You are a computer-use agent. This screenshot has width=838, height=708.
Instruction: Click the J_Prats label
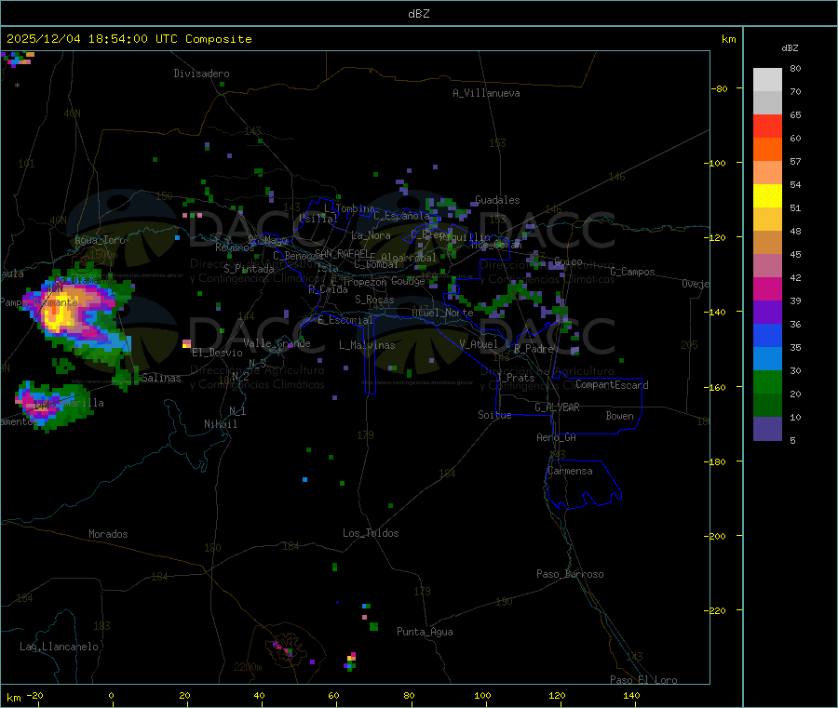click(x=516, y=378)
